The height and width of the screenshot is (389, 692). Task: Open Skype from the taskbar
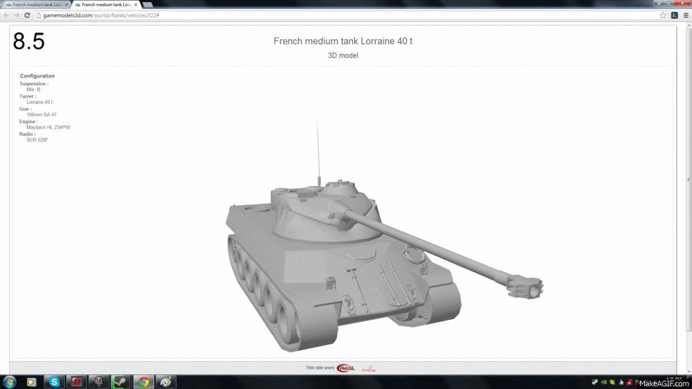coord(54,382)
